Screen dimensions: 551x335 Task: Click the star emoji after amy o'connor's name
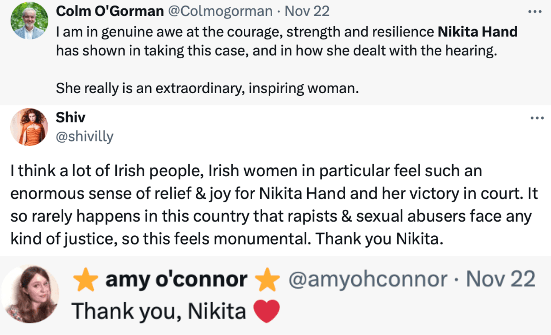(267, 280)
